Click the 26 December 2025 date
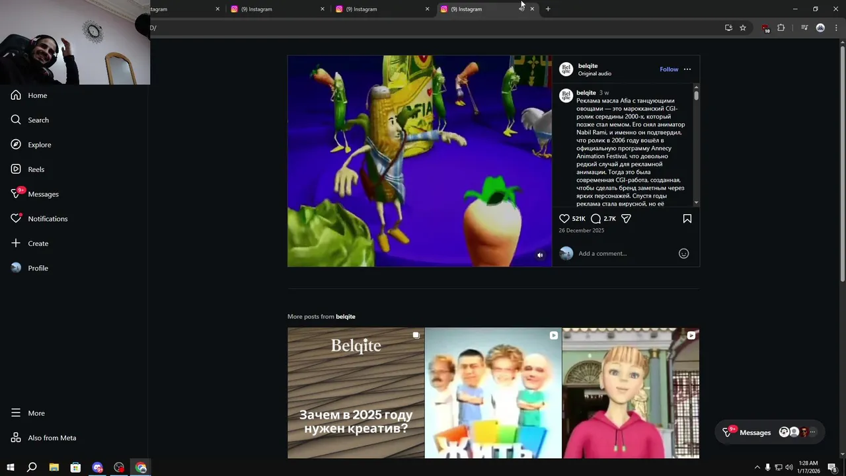This screenshot has width=846, height=476. [582, 231]
